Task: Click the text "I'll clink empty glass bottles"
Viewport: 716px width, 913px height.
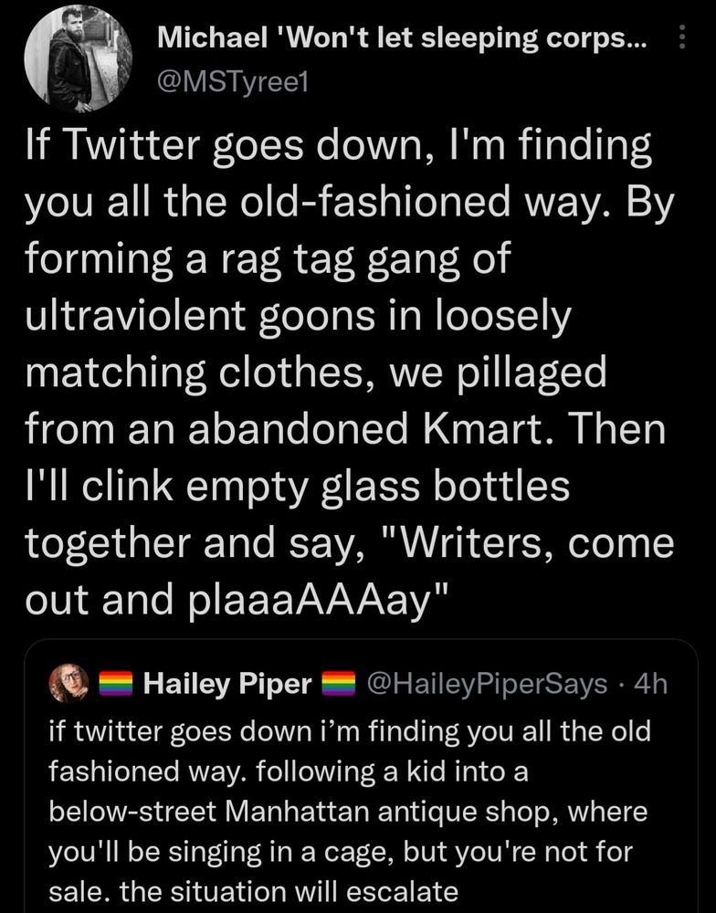Action: (297, 487)
